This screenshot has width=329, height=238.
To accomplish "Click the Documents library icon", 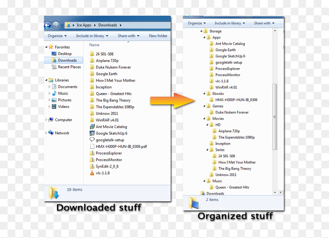I will (x=54, y=87).
